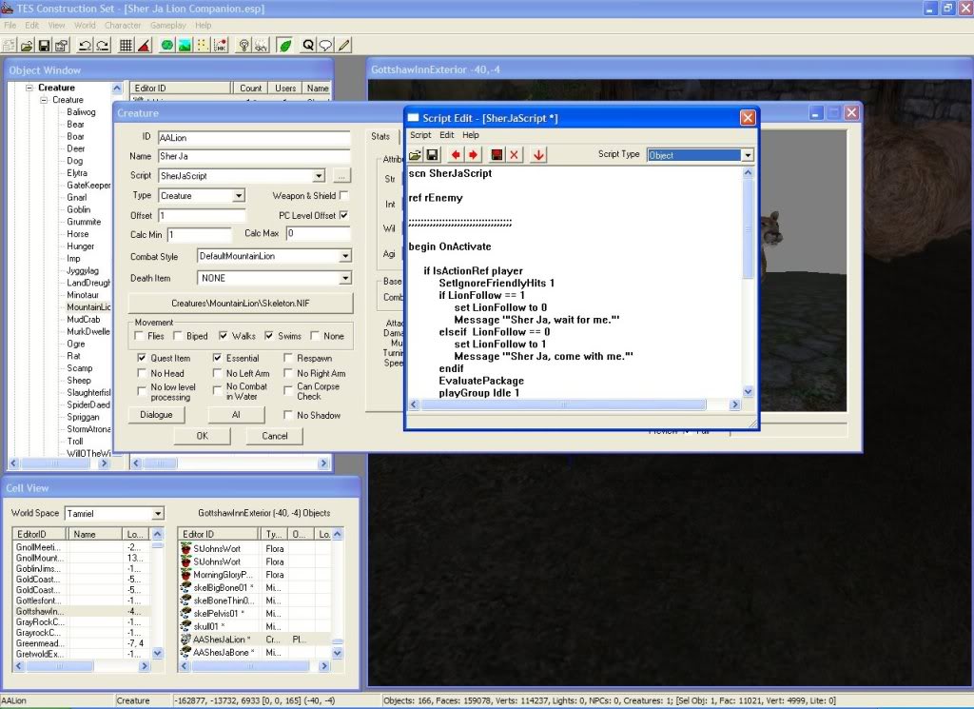Image resolution: width=974 pixels, height=709 pixels.
Task: Uncheck the Essential checkbox
Action: [x=218, y=358]
